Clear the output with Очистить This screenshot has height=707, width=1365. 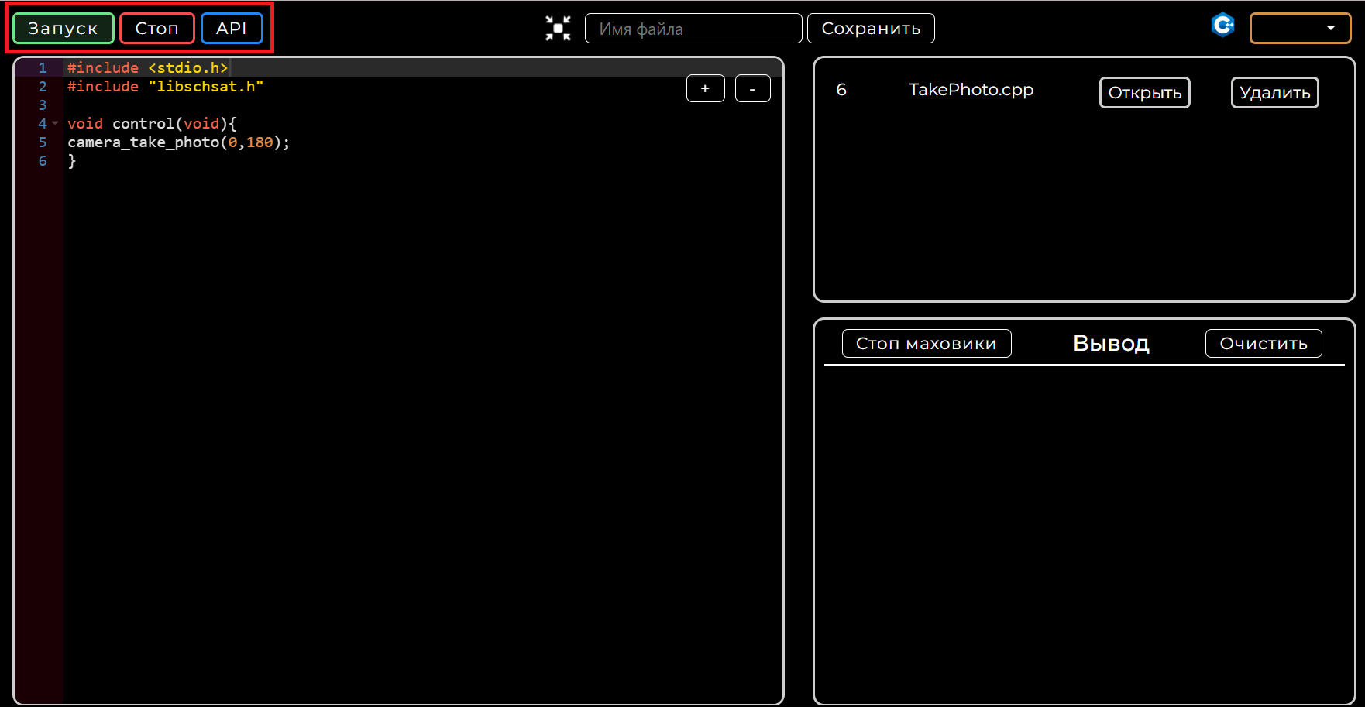coord(1263,343)
